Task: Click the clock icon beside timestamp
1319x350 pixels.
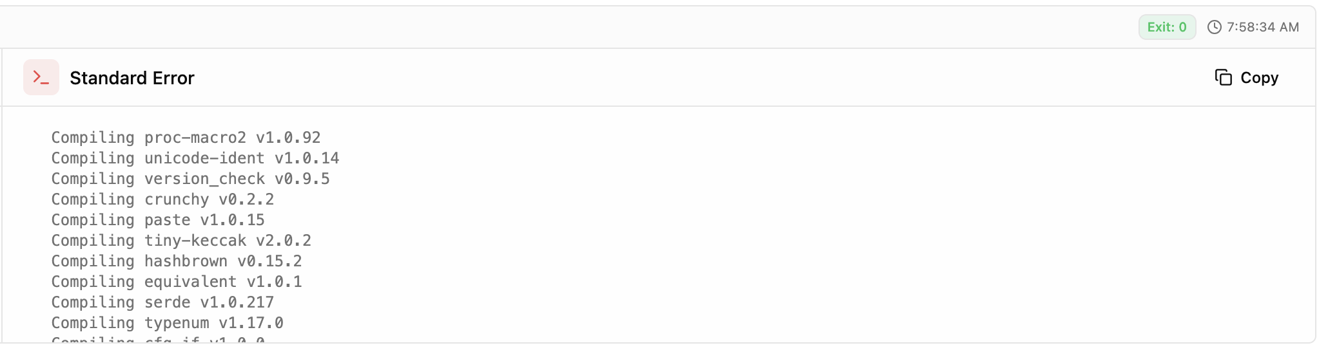Action: click(x=1214, y=27)
